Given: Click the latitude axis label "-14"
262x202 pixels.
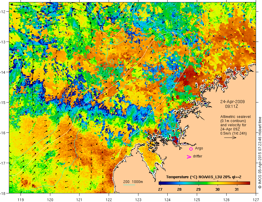Looking at the screenshot, I should tap(3, 72).
